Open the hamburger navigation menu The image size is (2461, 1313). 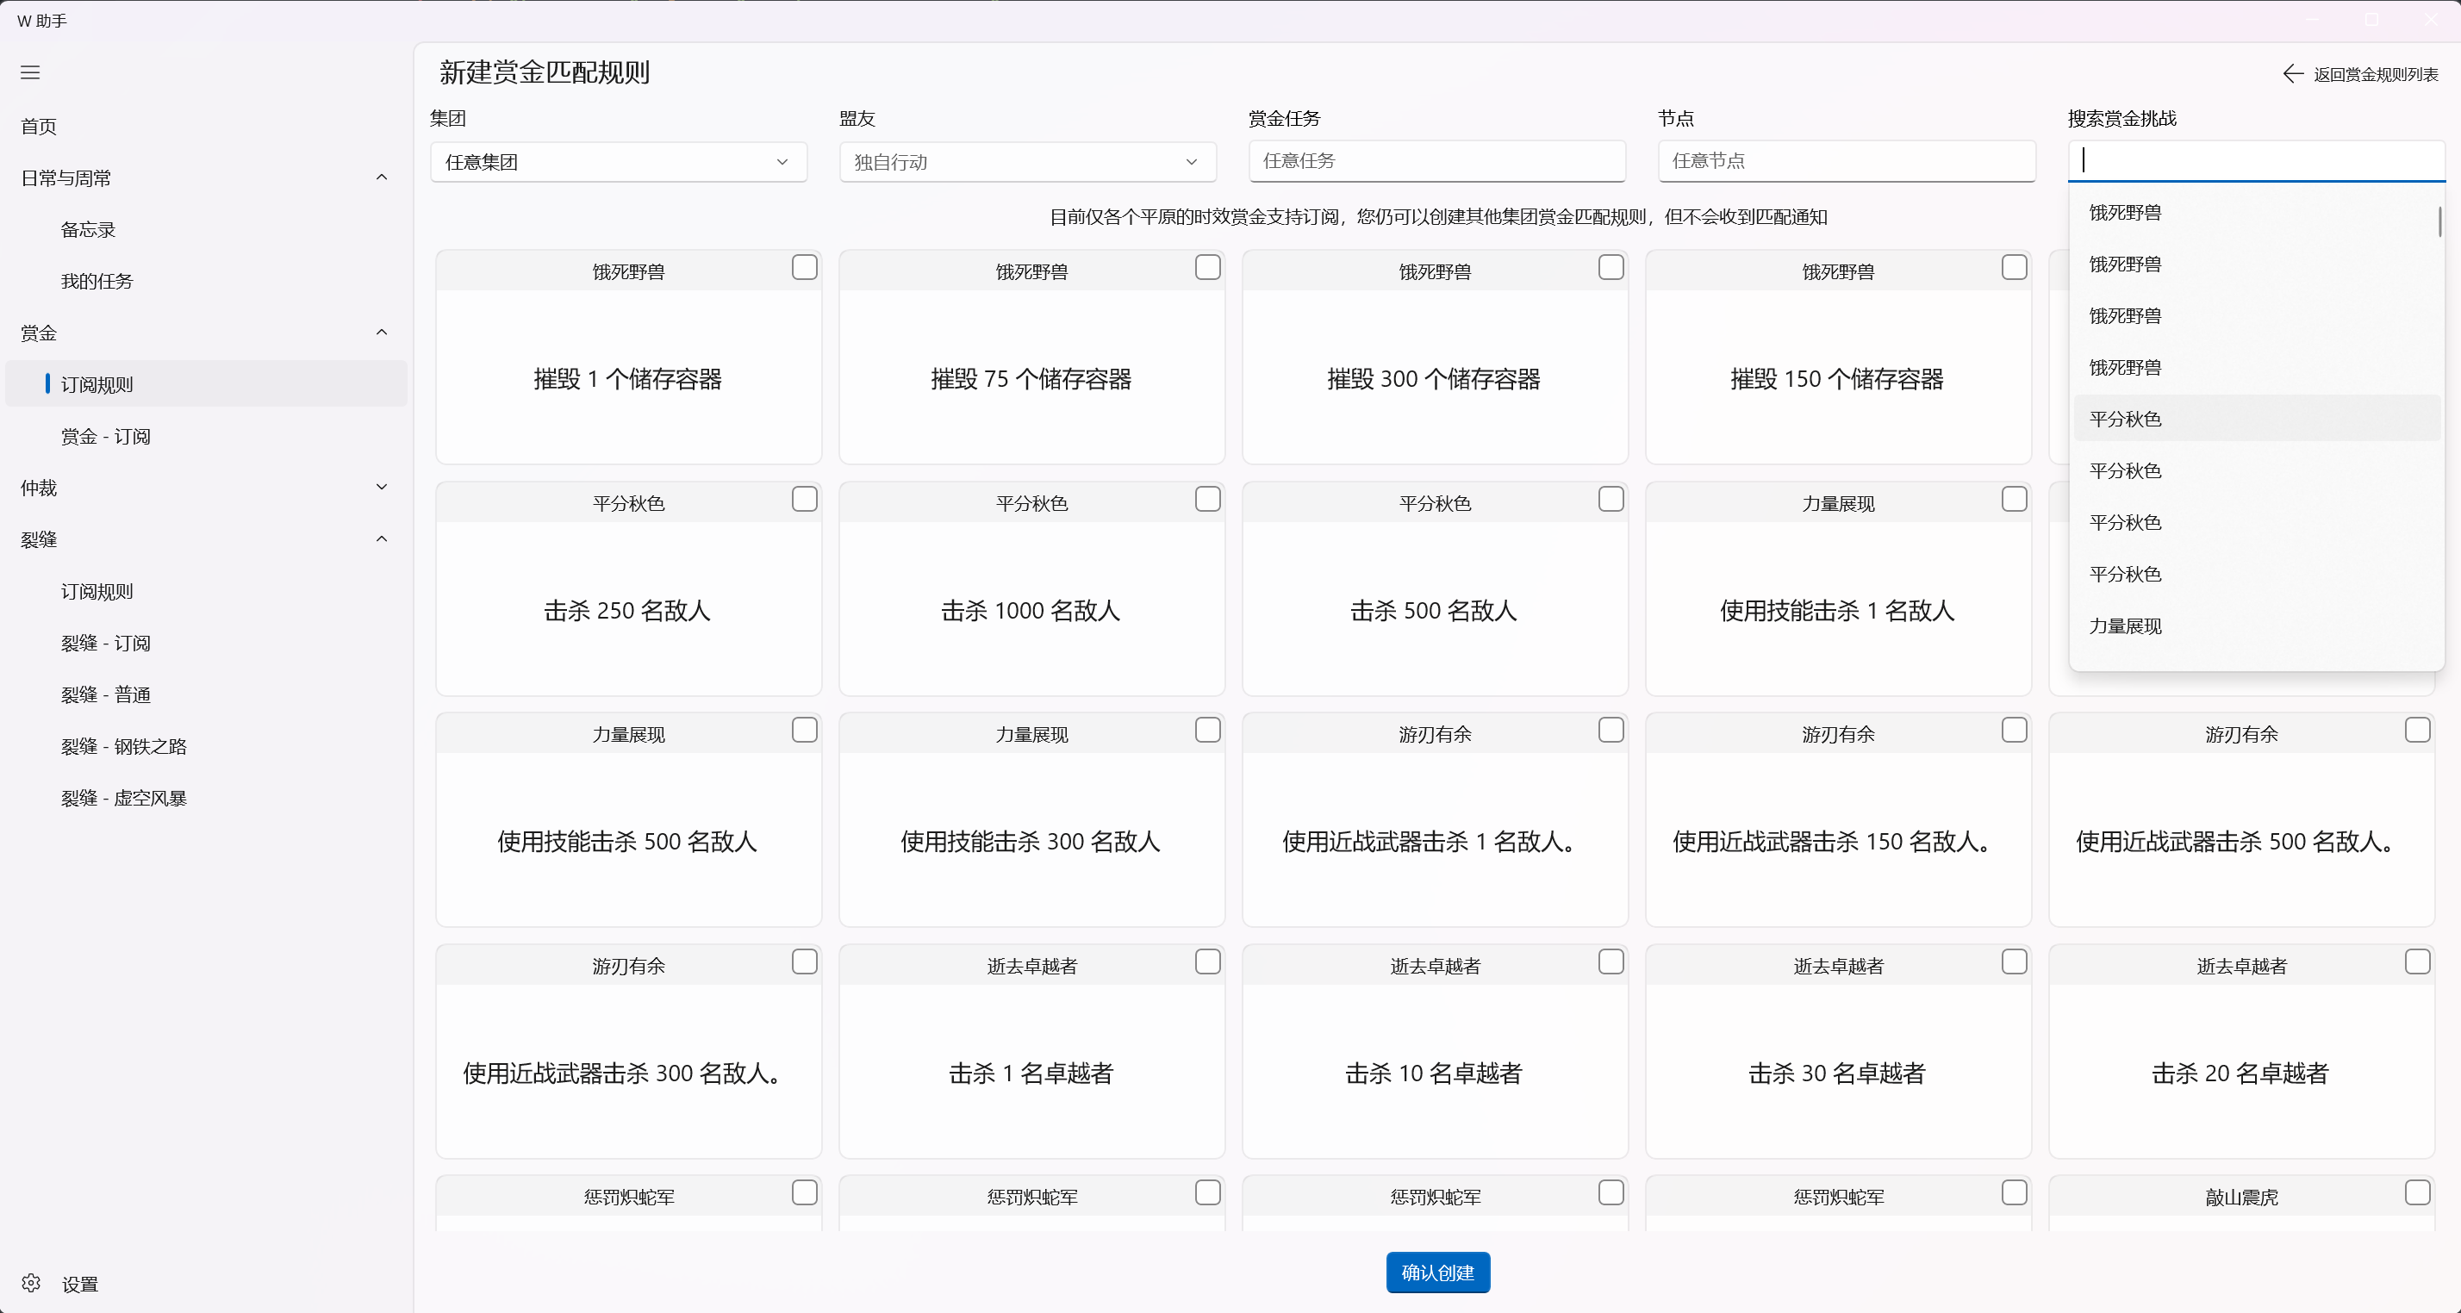30,72
